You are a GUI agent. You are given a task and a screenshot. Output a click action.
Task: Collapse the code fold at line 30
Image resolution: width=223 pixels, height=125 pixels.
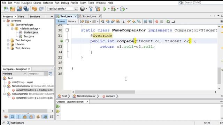67,30
